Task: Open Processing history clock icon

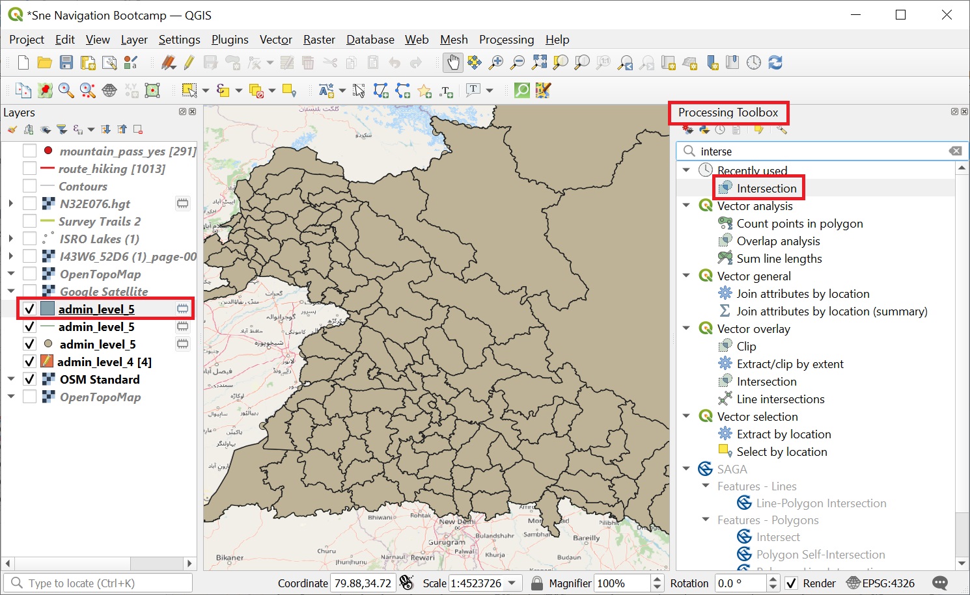Action: [x=720, y=129]
